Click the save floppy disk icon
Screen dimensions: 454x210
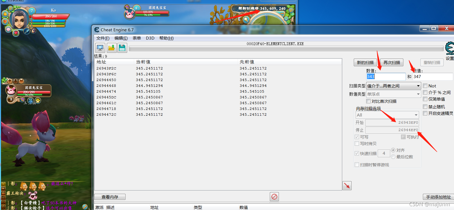[x=122, y=48]
